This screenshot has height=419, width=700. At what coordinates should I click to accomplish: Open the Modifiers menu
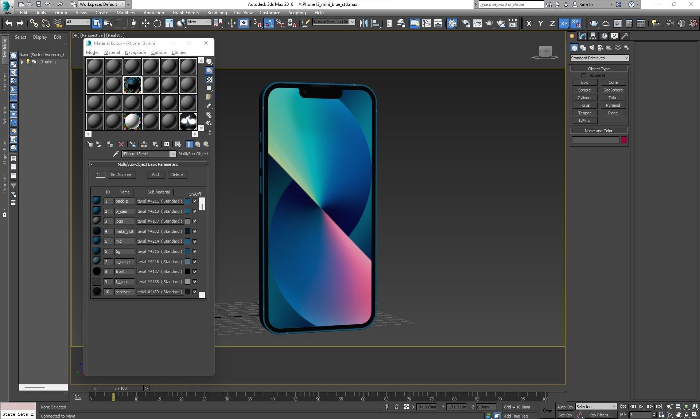pyautogui.click(x=125, y=13)
